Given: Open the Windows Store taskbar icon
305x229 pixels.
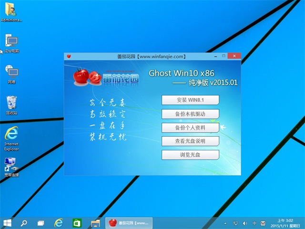Looking at the screenshot, I should tap(77, 223).
